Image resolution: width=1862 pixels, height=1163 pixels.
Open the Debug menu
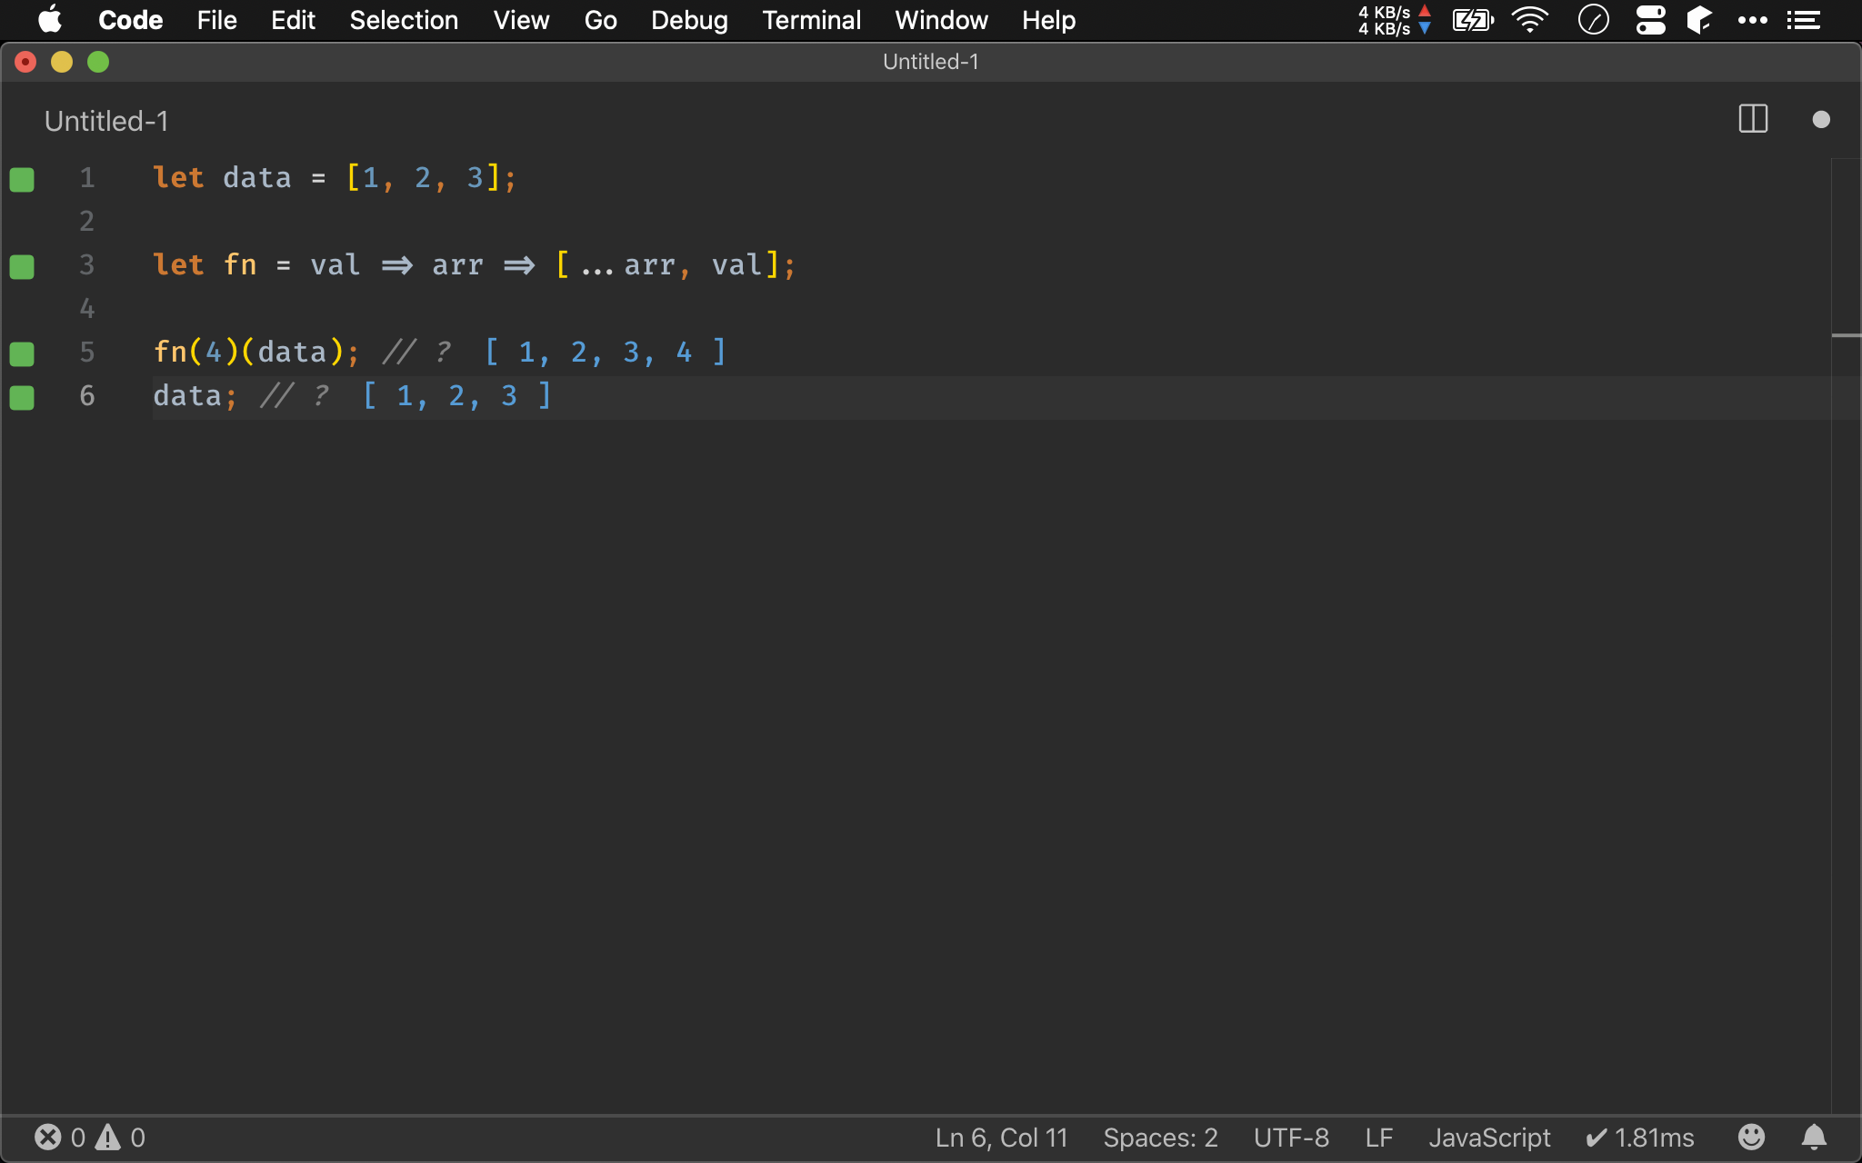[x=687, y=20]
